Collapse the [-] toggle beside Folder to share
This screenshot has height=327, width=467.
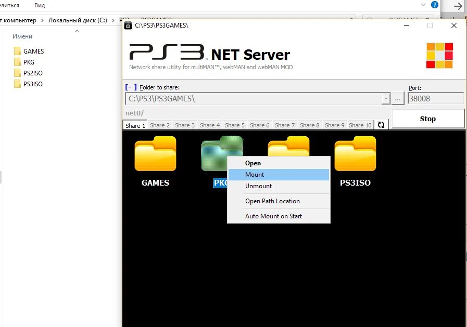click(131, 87)
